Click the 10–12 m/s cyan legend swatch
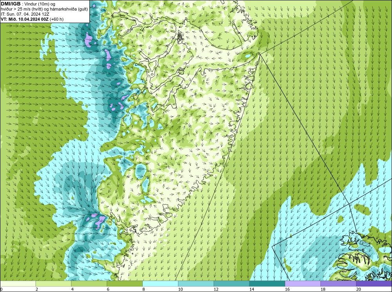This screenshot has height=292, width=392. [196, 284]
